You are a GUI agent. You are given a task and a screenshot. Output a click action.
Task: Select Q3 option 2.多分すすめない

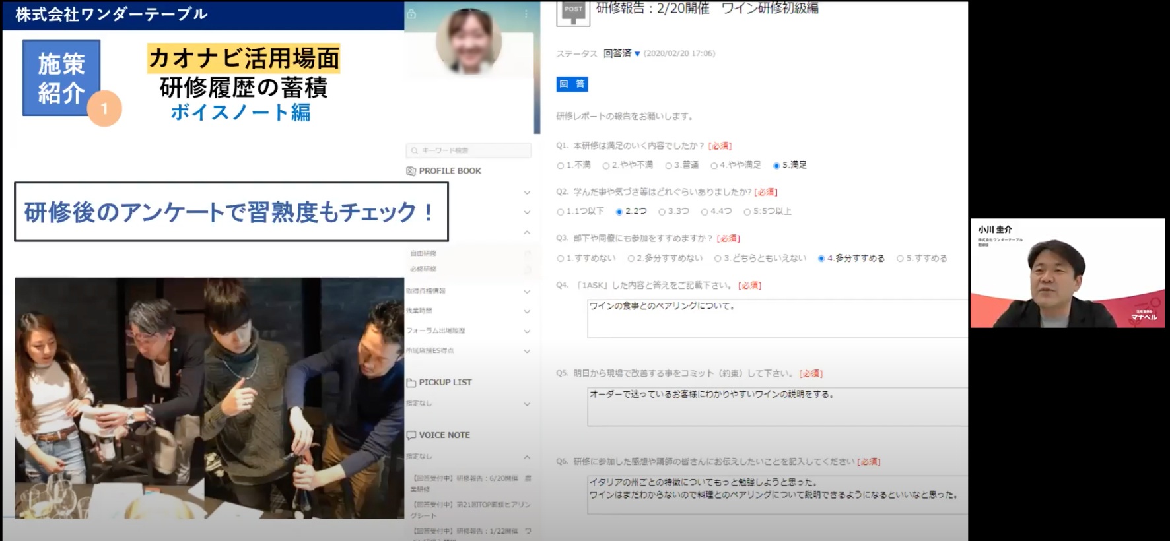click(631, 259)
